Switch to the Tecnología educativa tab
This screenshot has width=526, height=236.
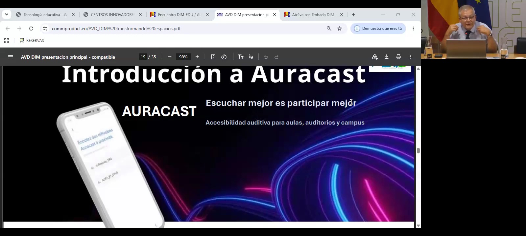point(45,14)
